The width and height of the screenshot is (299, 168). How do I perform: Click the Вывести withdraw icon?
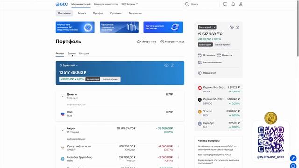(219, 55)
